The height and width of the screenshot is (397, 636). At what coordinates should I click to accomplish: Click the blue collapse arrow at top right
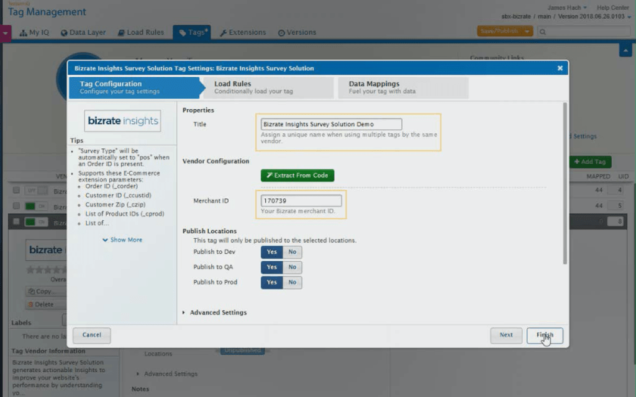click(x=625, y=51)
